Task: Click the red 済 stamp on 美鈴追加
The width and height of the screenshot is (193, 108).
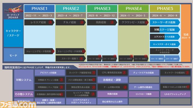Action: pos(112,22)
